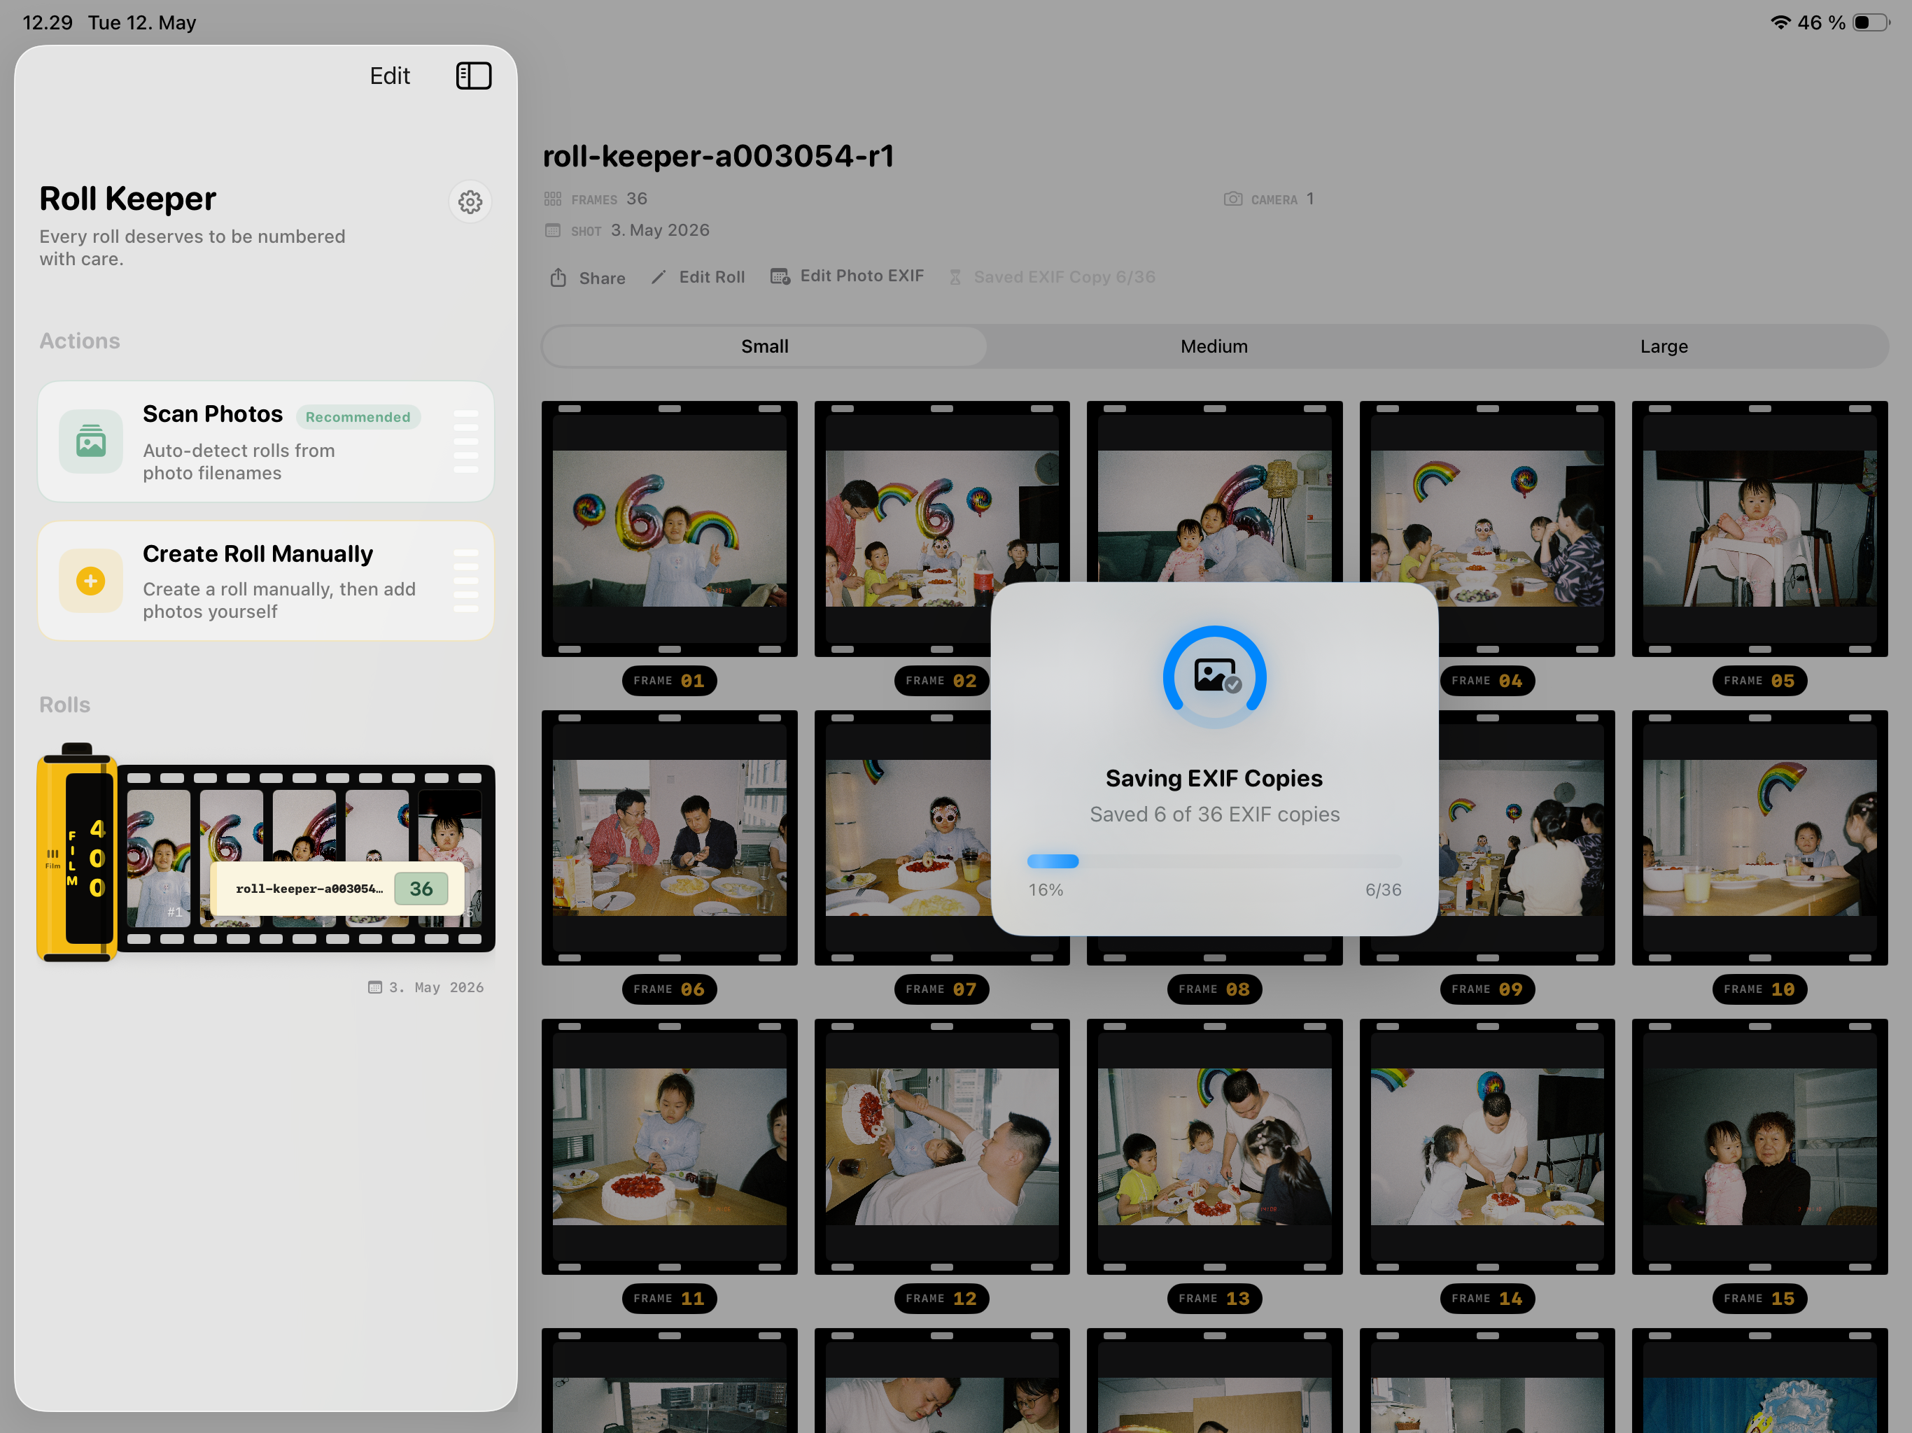Tap the hourglass Saved EXIF Copy icon
Image resolution: width=1912 pixels, height=1433 pixels.
point(955,278)
